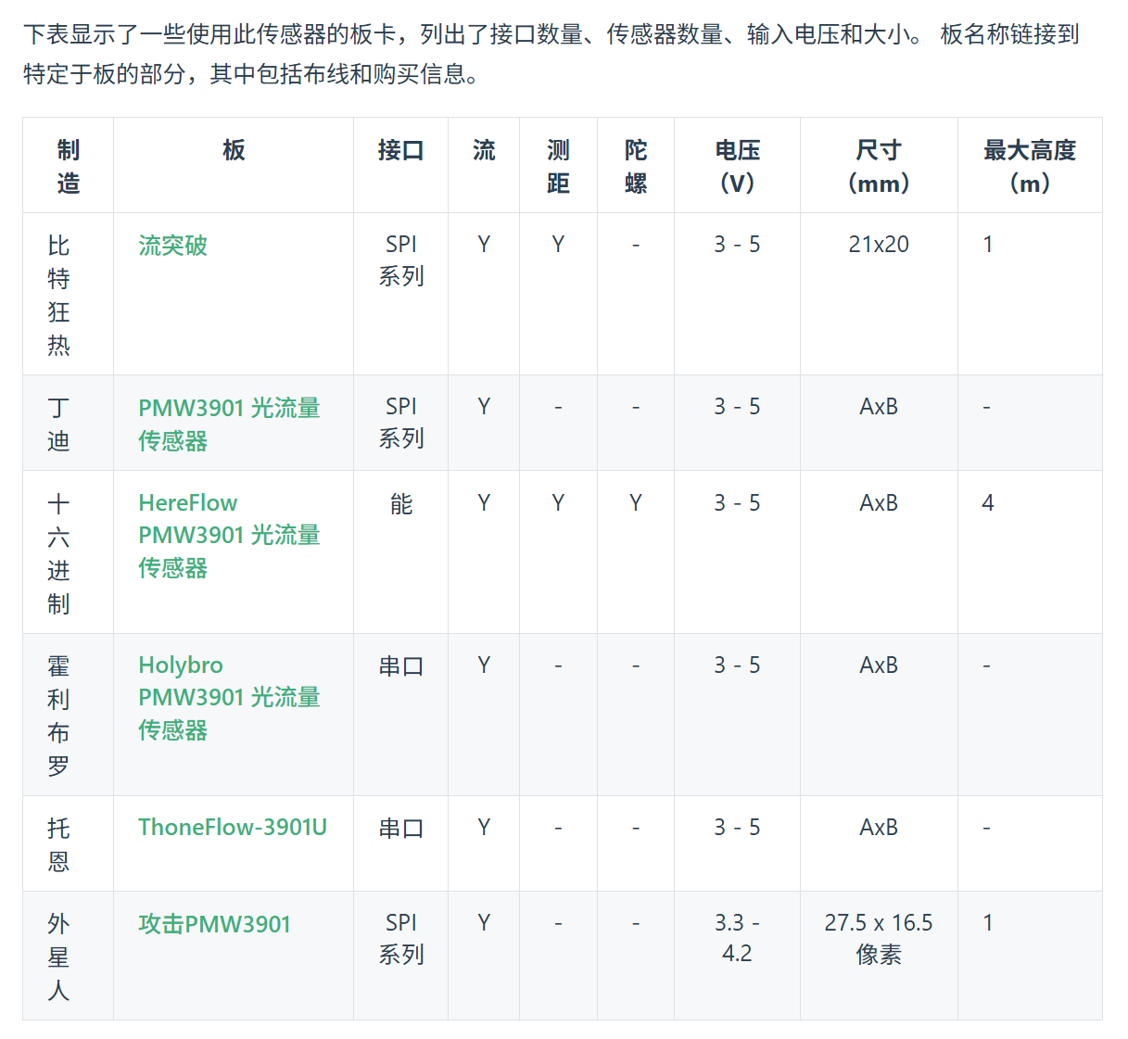The height and width of the screenshot is (1039, 1128).
Task: Click the 测距 column header
Action: tap(558, 166)
